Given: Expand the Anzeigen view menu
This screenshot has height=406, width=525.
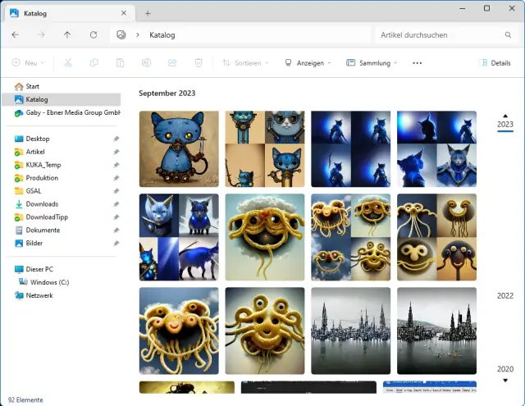Looking at the screenshot, I should 308,63.
